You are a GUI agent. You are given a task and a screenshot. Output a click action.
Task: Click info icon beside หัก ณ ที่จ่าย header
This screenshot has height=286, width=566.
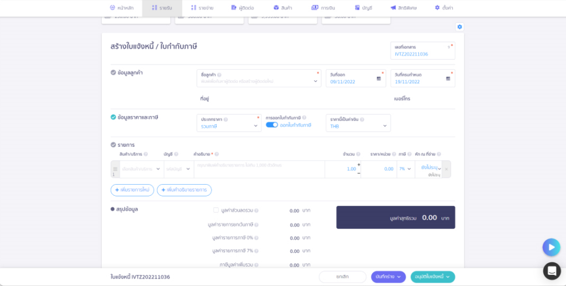[439, 154]
